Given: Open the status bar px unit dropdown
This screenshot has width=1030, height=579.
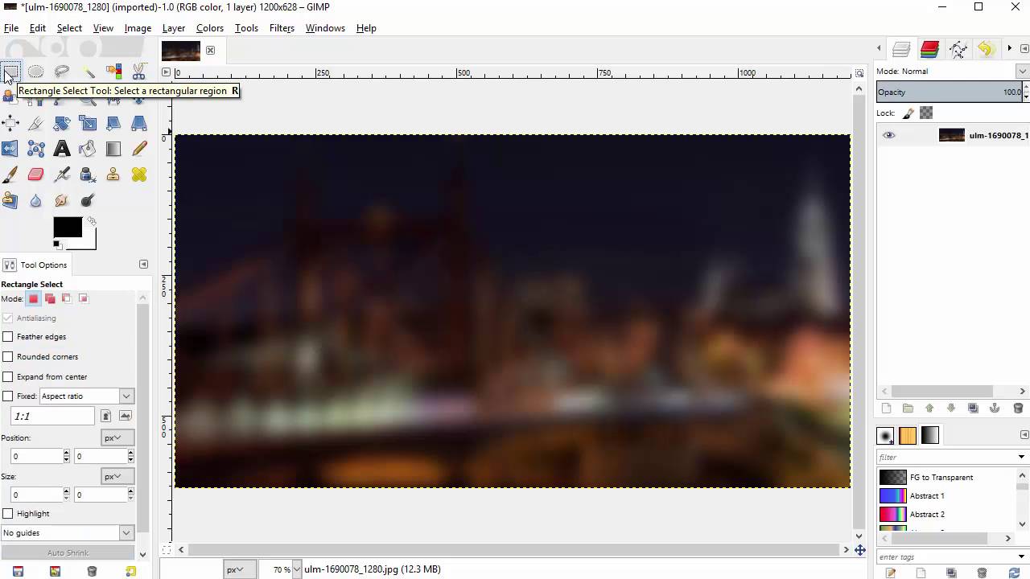Looking at the screenshot, I should pyautogui.click(x=240, y=569).
